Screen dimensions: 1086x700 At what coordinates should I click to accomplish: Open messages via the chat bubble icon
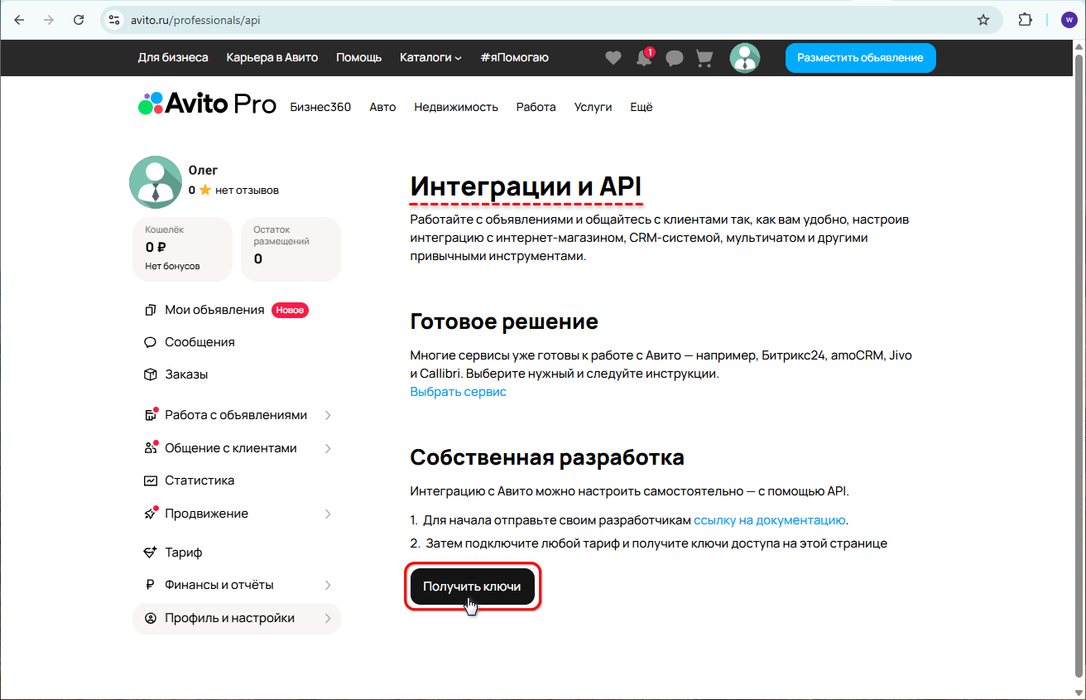tap(675, 57)
